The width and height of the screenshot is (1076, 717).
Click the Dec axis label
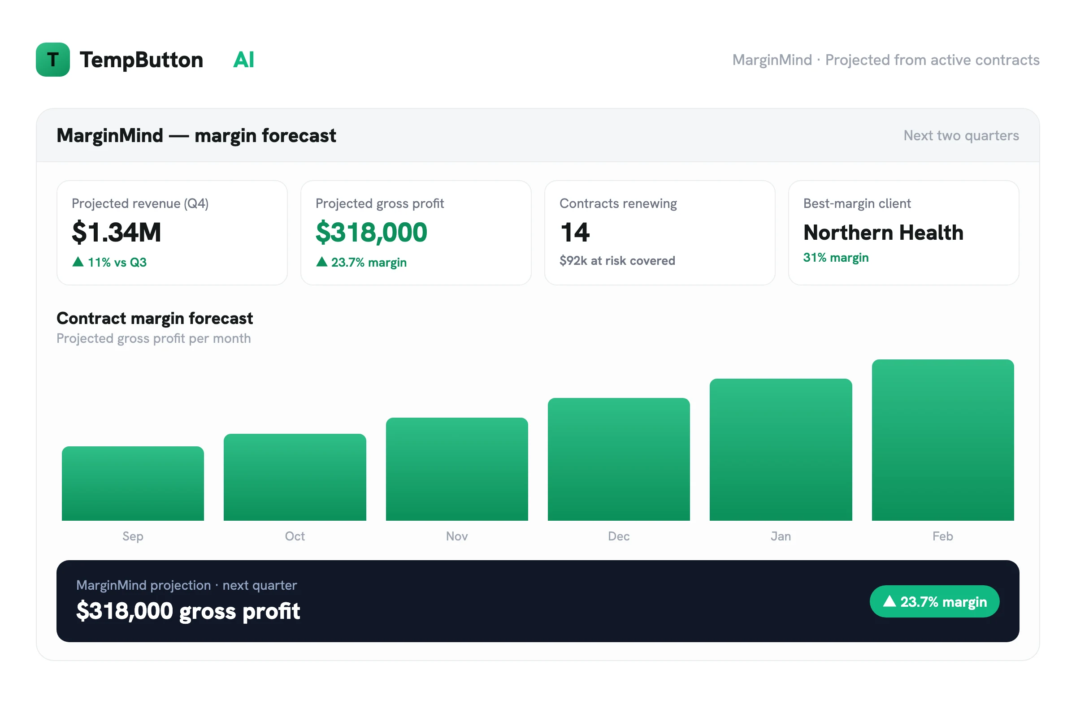[619, 536]
